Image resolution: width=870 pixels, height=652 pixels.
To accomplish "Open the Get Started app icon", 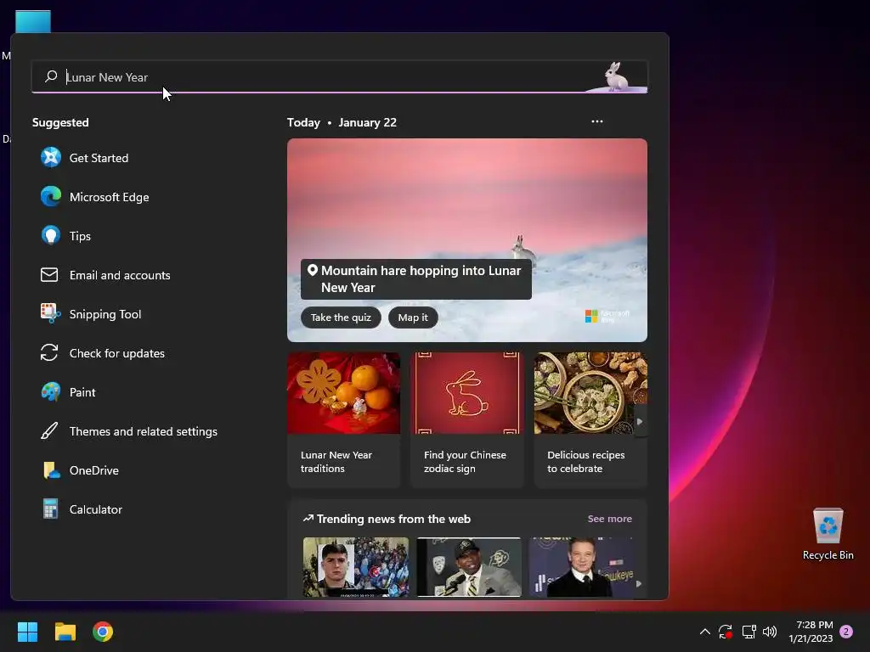I will 50,157.
